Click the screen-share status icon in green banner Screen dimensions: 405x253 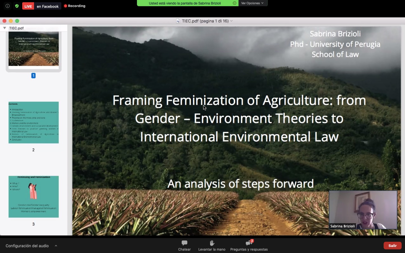coord(235,3)
